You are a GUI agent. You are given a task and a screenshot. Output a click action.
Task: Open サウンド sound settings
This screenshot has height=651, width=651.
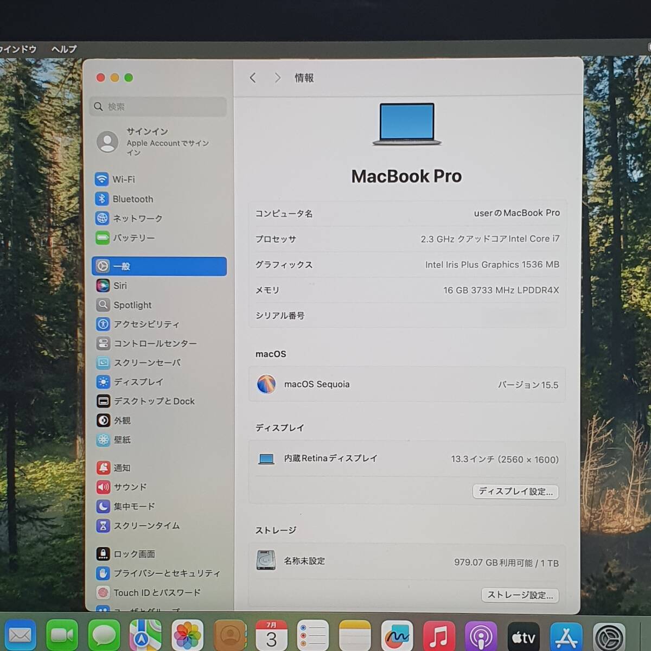(x=122, y=487)
